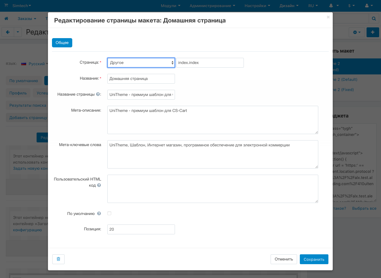This screenshot has width=381, height=278.
Task: Click the Позиция input field
Action: point(141,229)
